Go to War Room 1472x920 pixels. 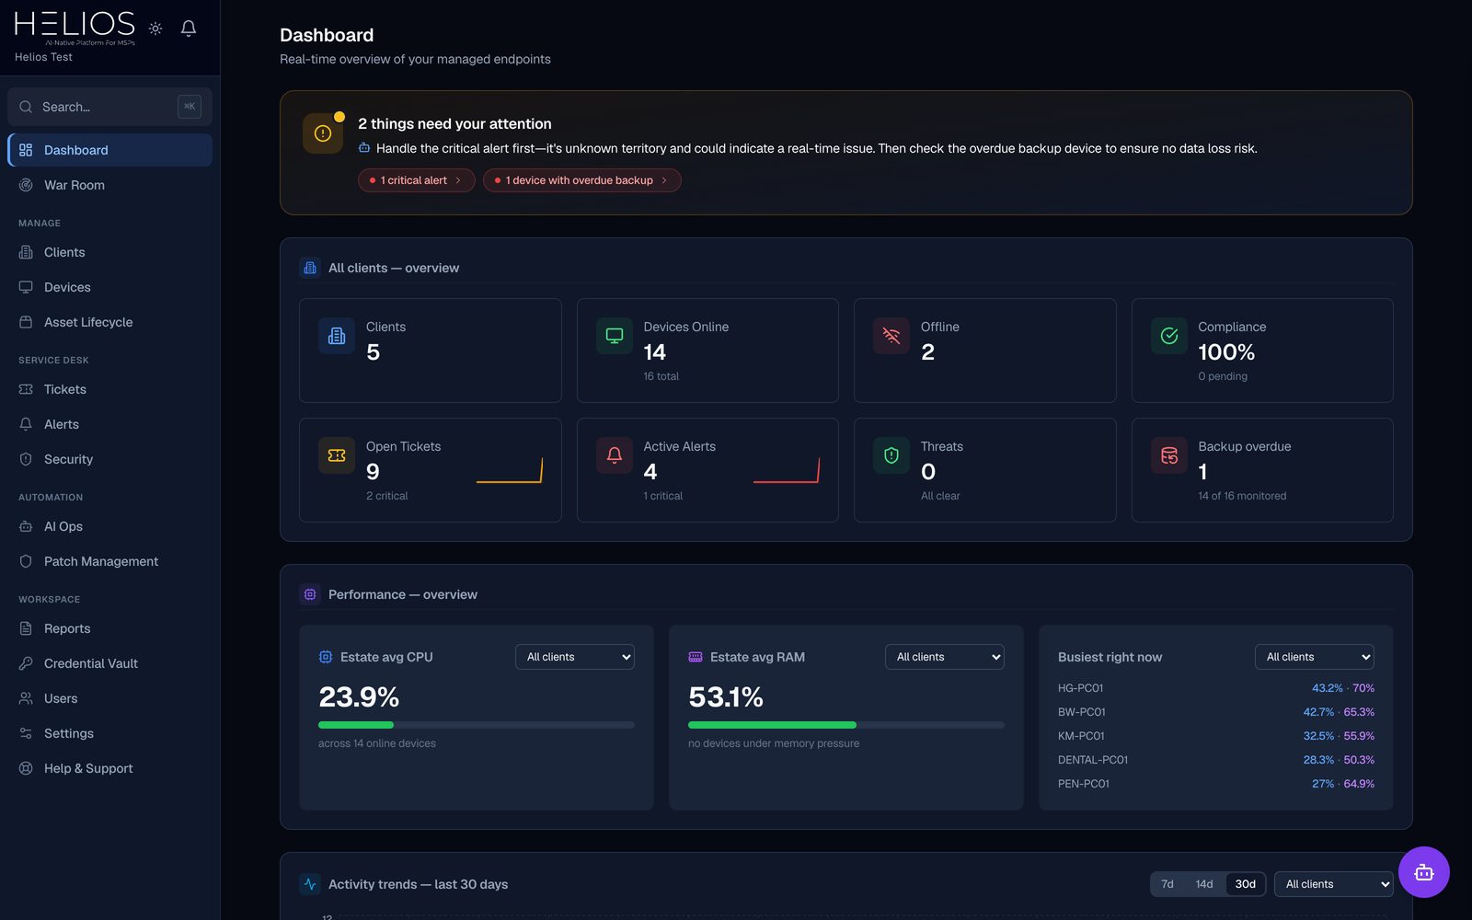[109, 185]
